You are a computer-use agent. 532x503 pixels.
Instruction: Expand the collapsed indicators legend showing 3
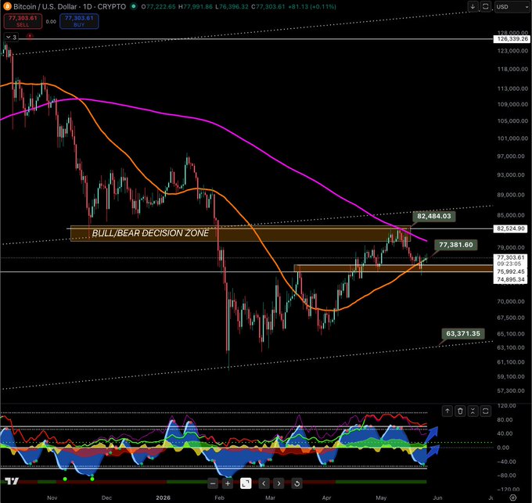[11, 38]
